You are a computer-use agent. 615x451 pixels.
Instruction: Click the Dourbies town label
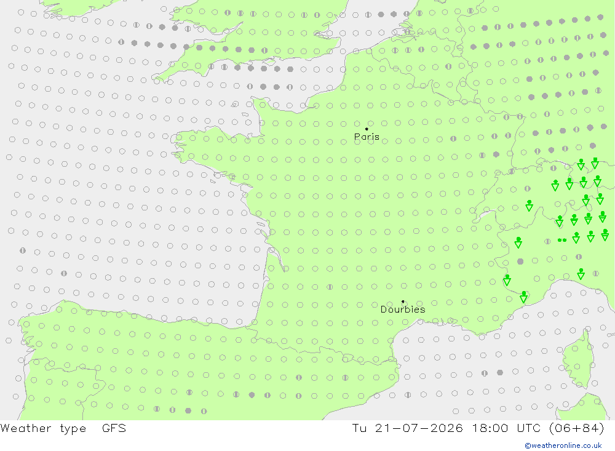click(x=403, y=309)
